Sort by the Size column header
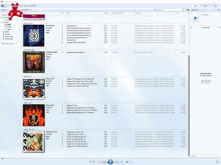Screen dimensions: 221x165 tap(178, 13)
